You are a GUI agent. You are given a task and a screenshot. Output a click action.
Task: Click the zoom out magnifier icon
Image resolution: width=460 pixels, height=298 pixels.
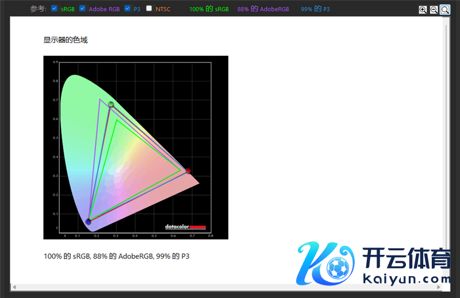click(x=434, y=10)
